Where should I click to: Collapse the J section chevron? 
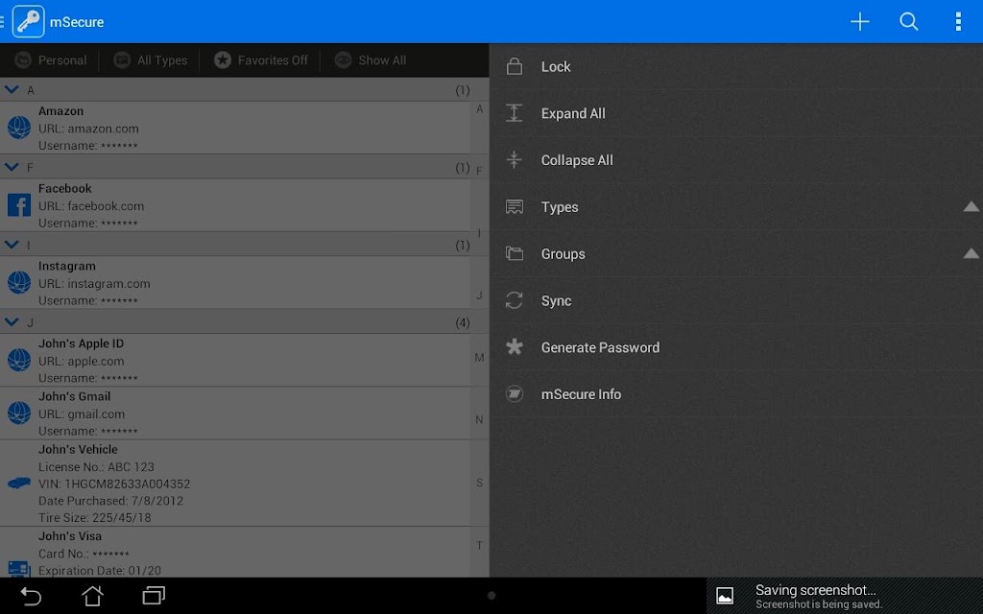point(12,322)
